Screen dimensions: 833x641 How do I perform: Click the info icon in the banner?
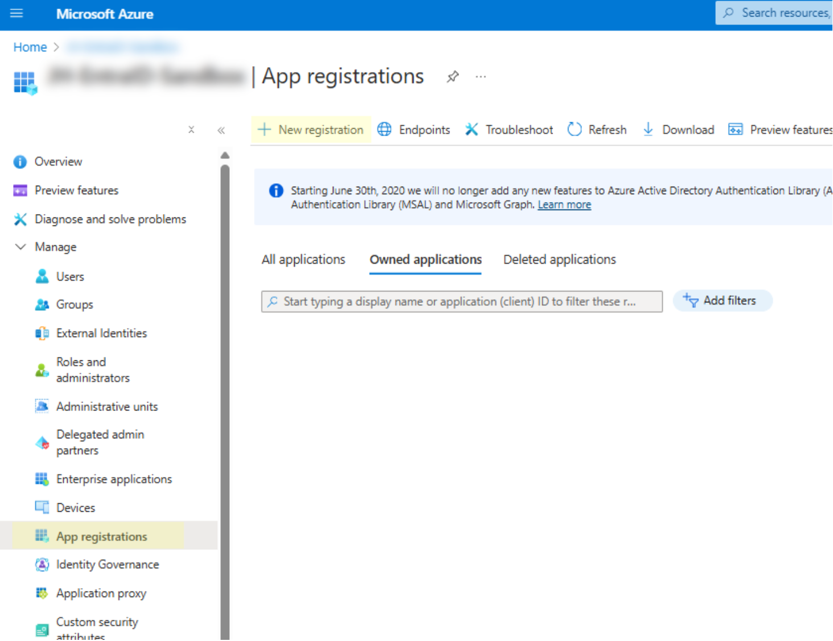pyautogui.click(x=276, y=191)
